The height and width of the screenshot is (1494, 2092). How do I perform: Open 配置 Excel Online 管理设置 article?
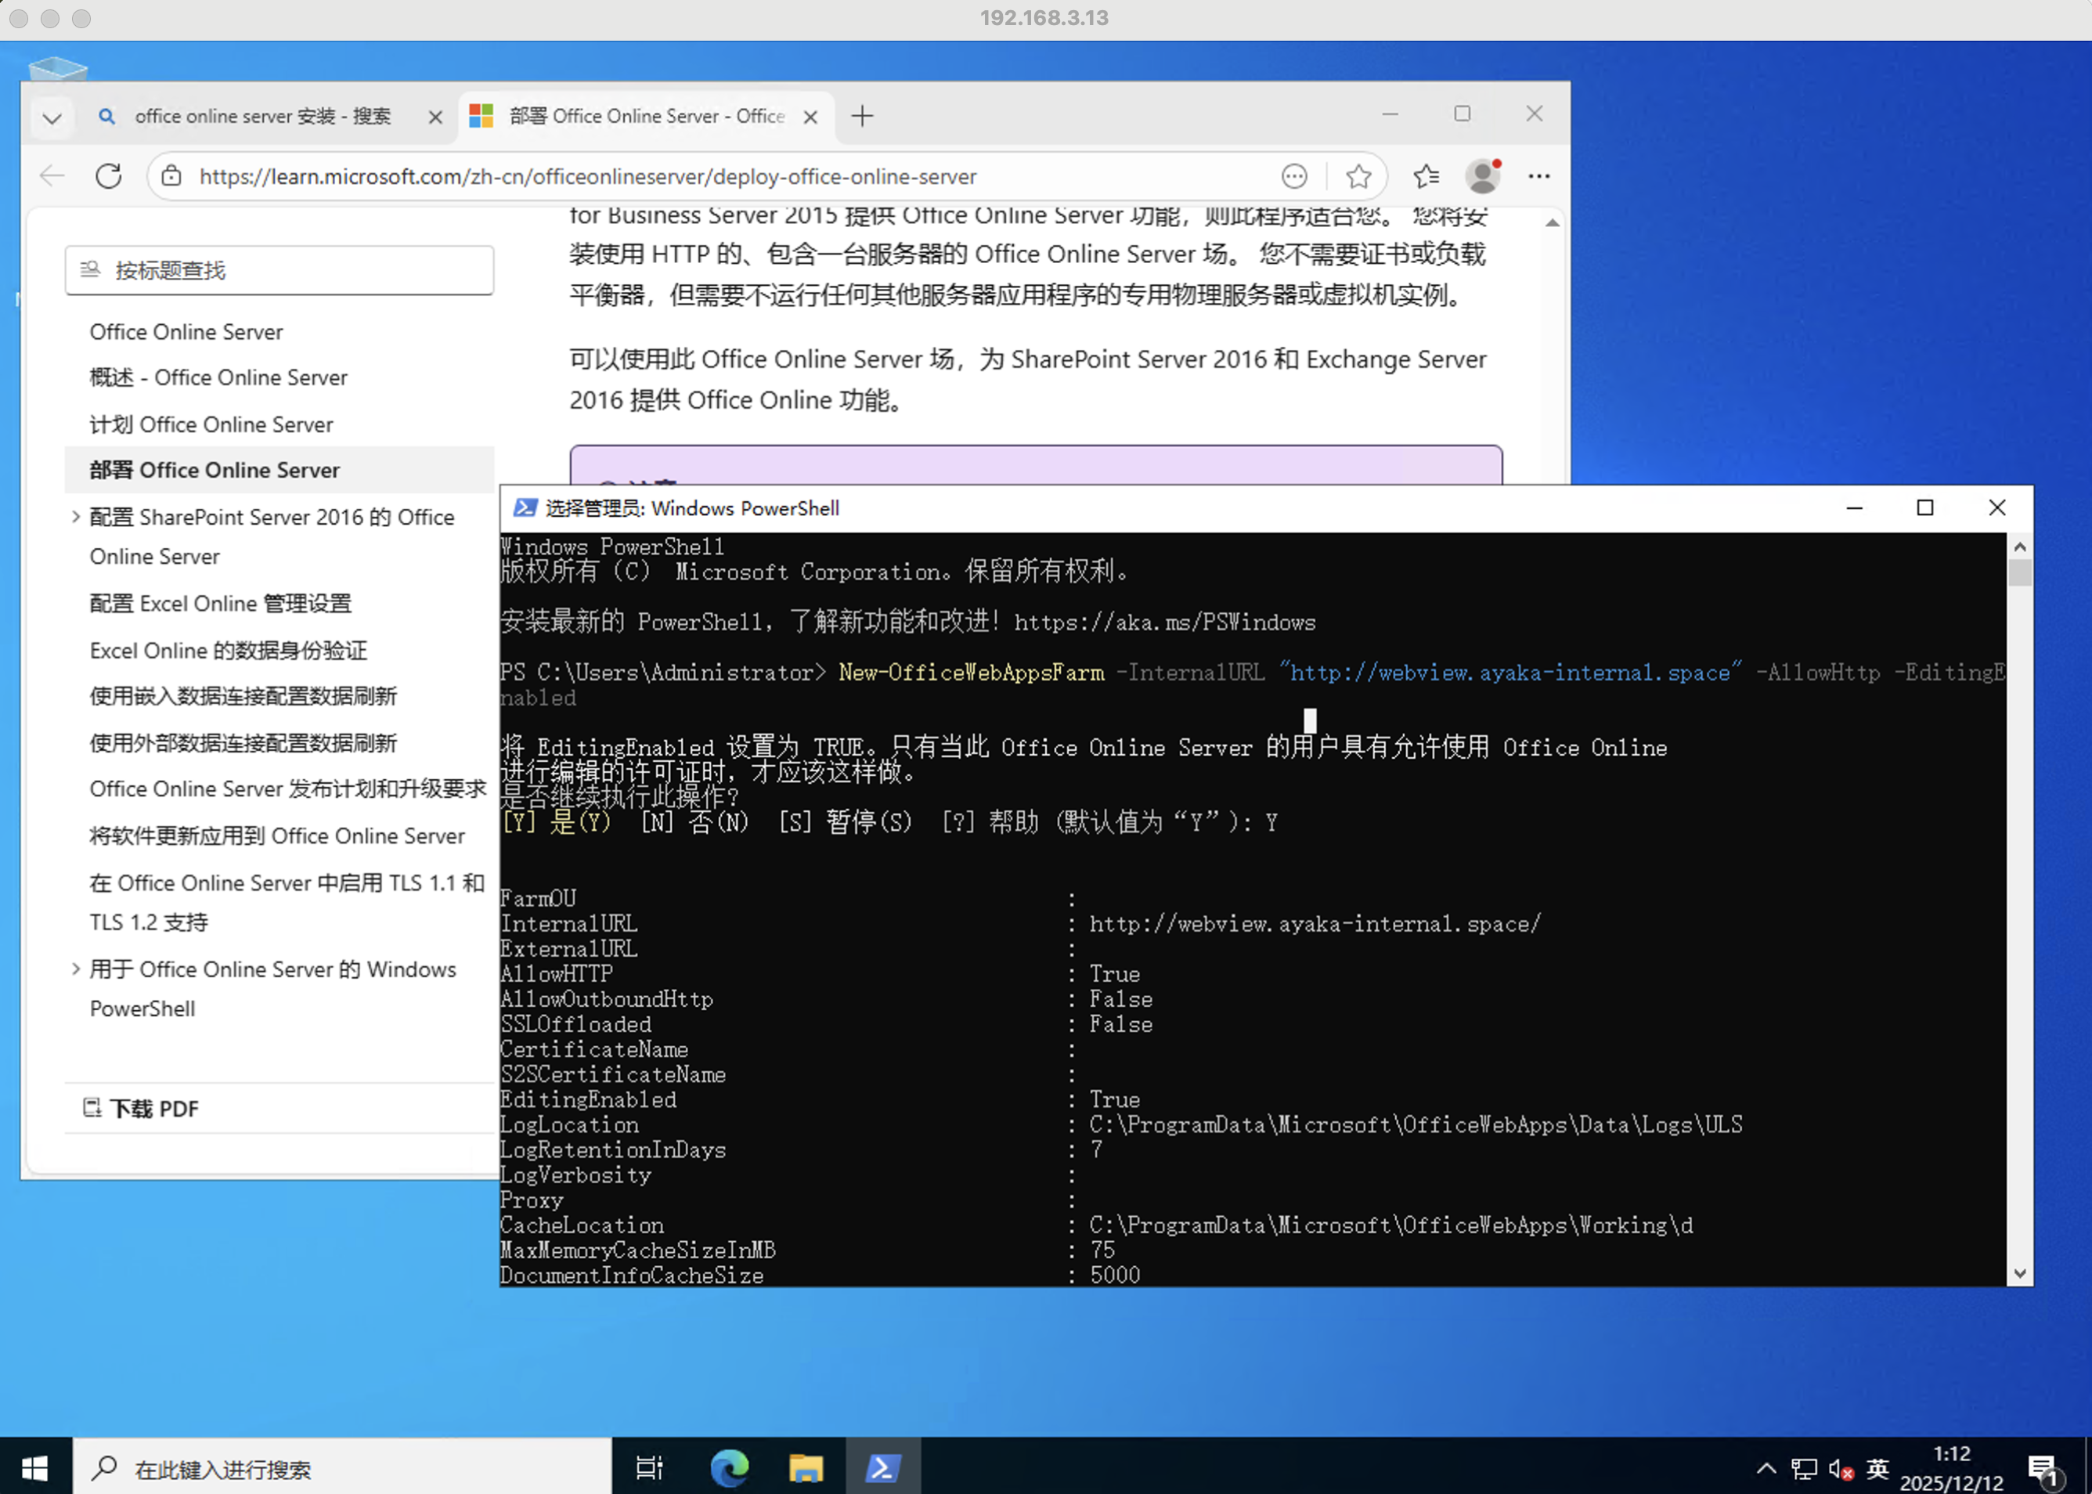point(221,604)
